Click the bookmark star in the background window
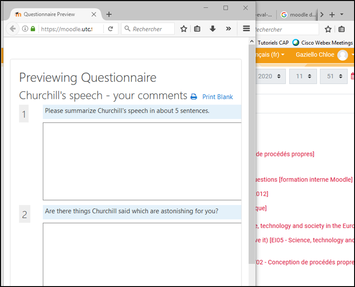The width and height of the screenshot is (355, 287). point(328,29)
